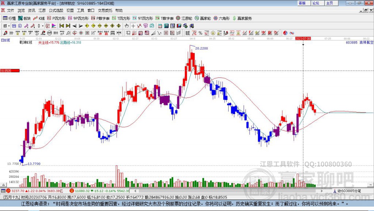Screen dimensions: 374x211
Task: Open the 行情 market quotes view
Action: (x=9, y=18)
